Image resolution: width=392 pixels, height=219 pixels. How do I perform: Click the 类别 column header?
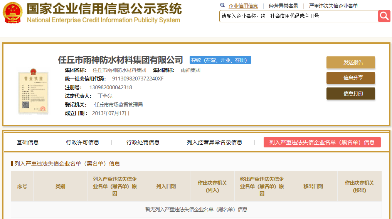[x=60, y=186]
